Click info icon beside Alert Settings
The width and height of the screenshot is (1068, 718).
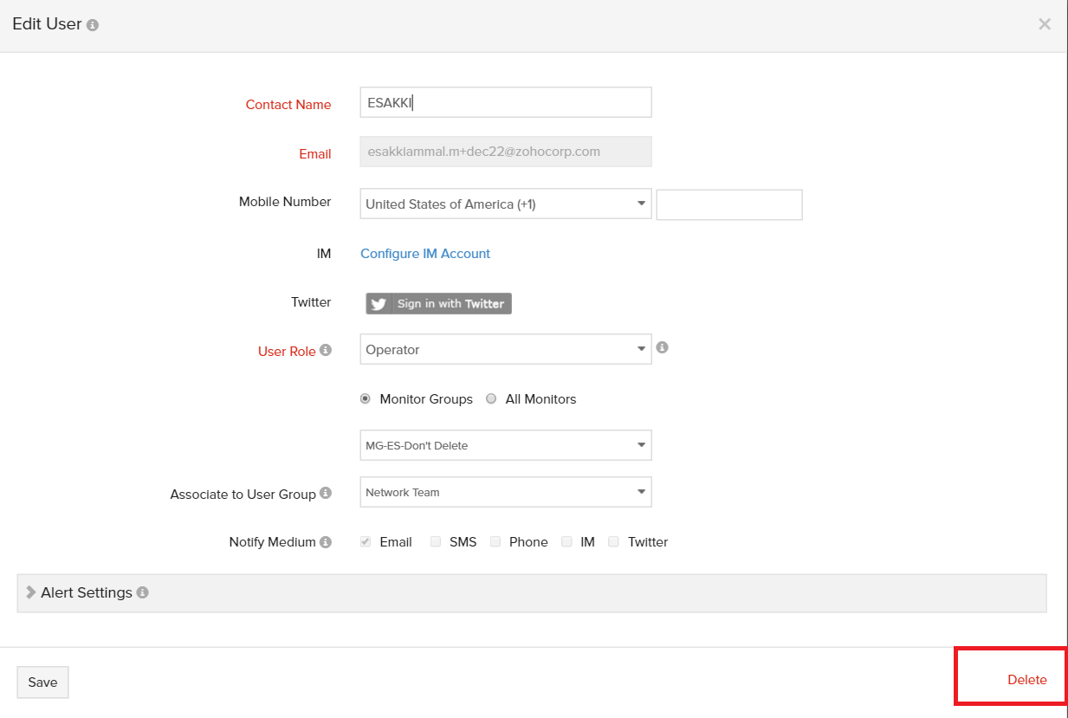(x=142, y=593)
